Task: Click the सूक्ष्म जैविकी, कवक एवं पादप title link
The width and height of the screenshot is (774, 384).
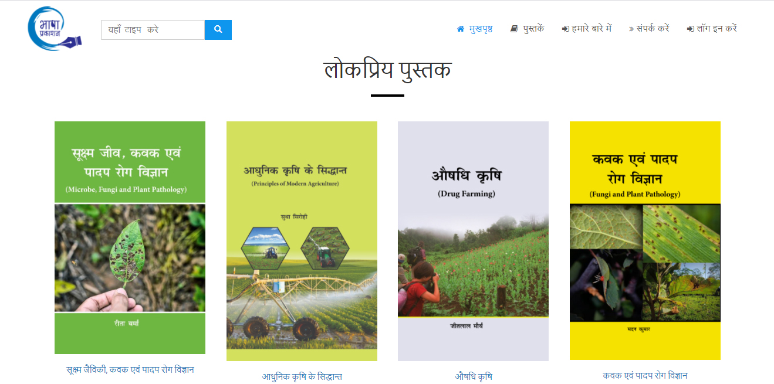Action: point(130,370)
